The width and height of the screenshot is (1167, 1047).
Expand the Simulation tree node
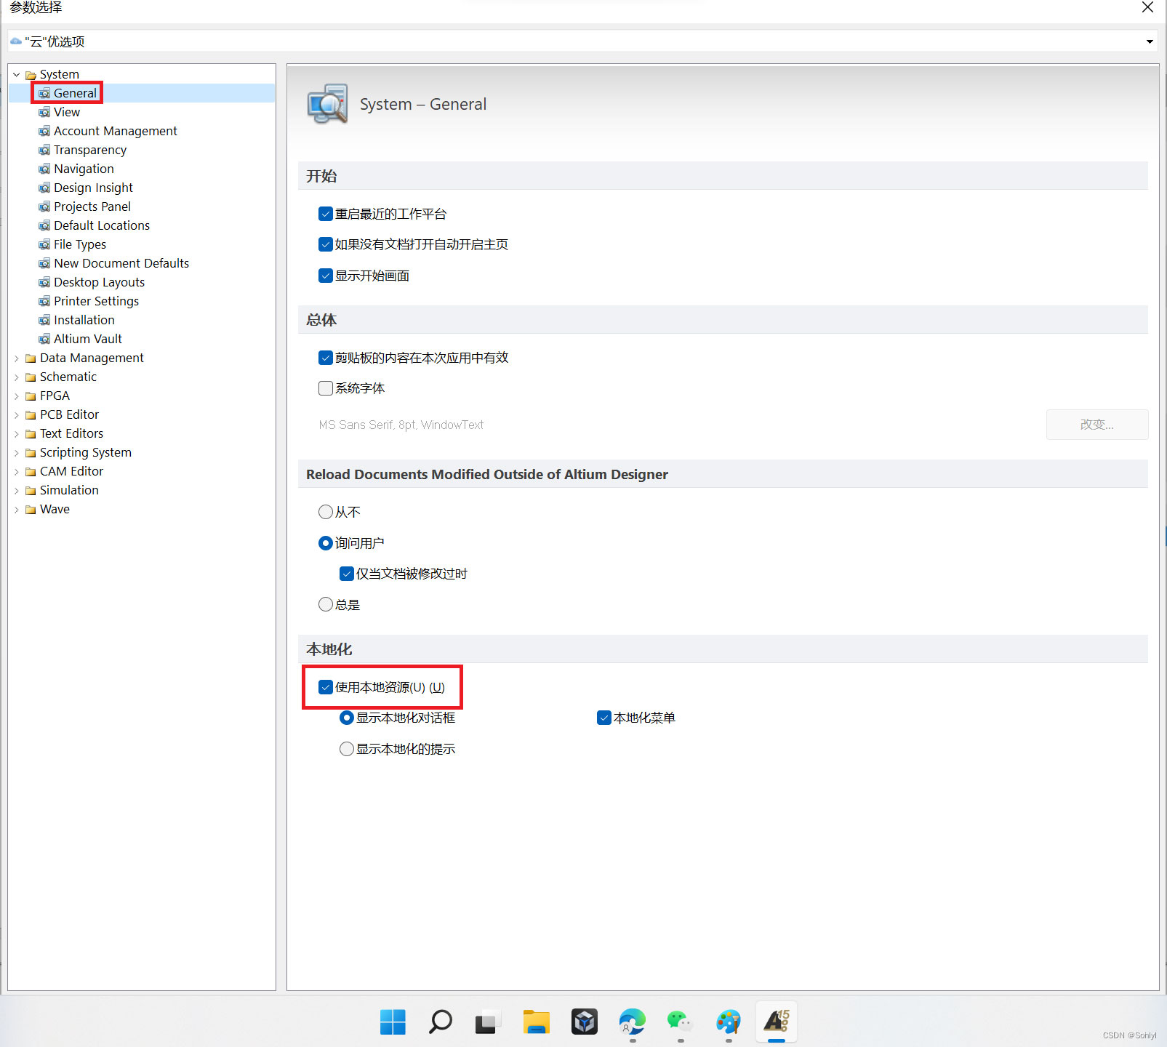(x=17, y=491)
